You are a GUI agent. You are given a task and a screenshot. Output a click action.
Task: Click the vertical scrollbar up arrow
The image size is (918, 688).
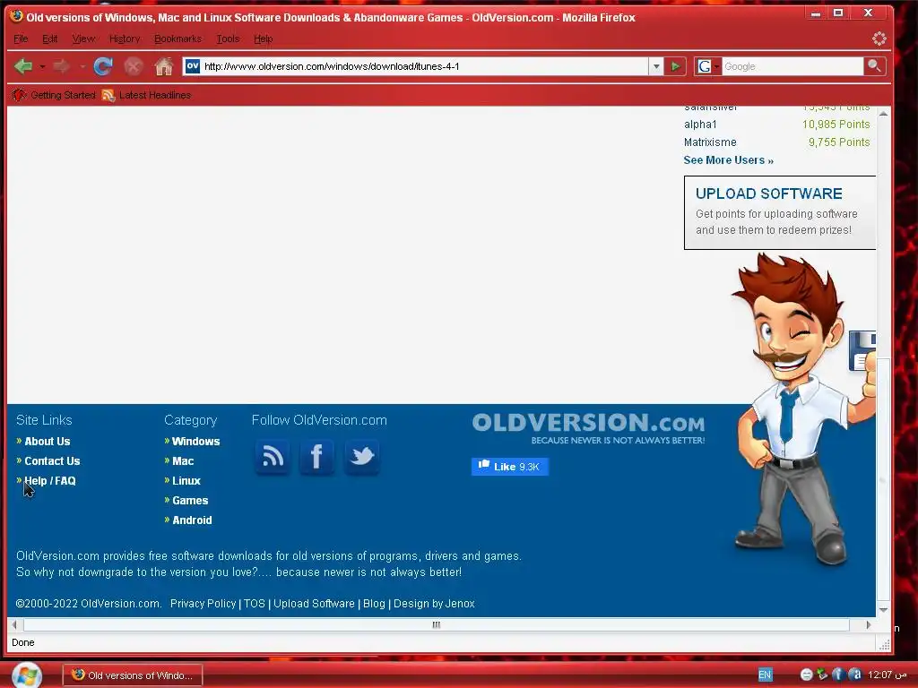coord(883,114)
